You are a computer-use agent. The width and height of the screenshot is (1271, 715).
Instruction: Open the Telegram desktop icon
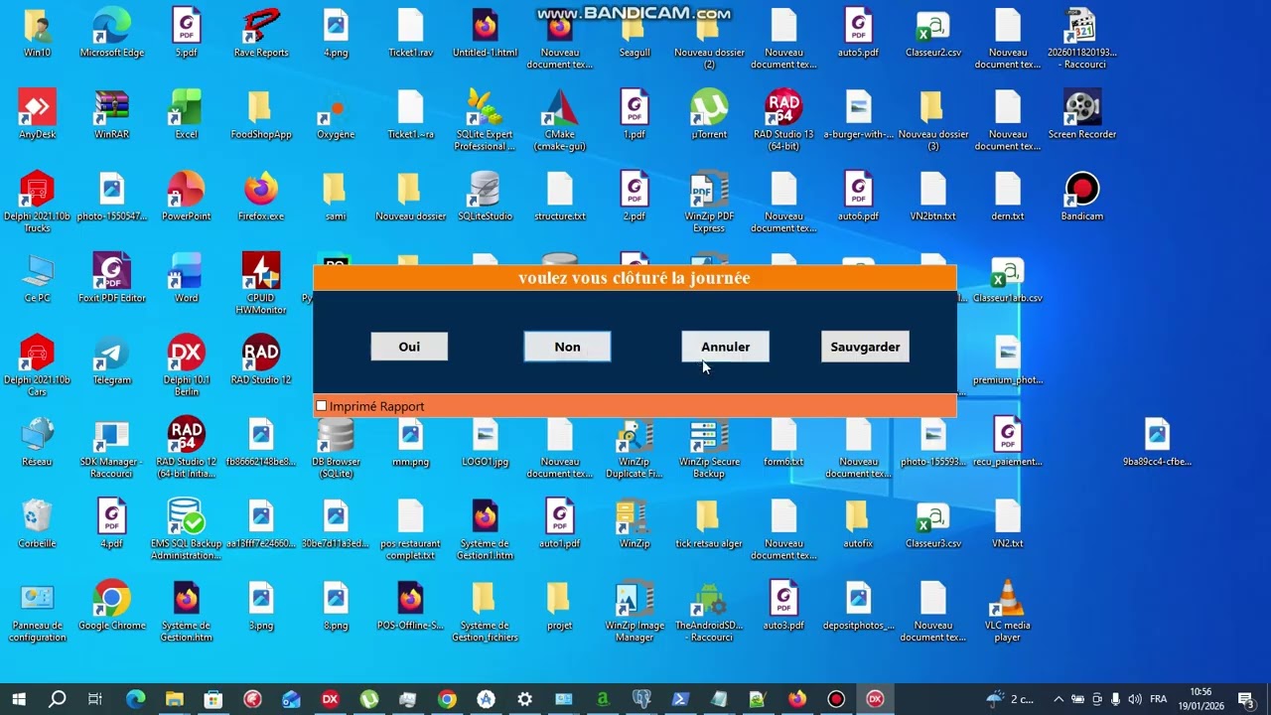pyautogui.click(x=111, y=360)
